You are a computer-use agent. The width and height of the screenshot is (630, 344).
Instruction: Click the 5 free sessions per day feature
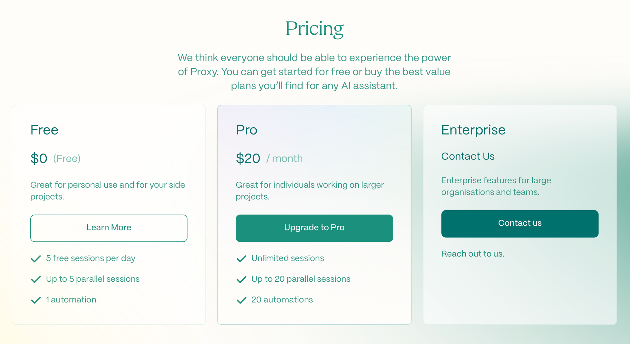91,258
